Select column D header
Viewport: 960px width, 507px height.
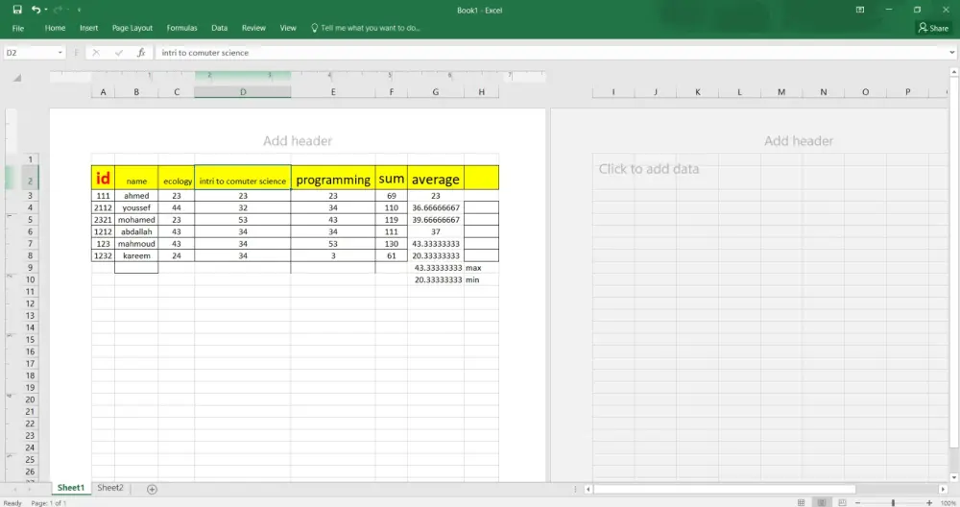click(243, 92)
